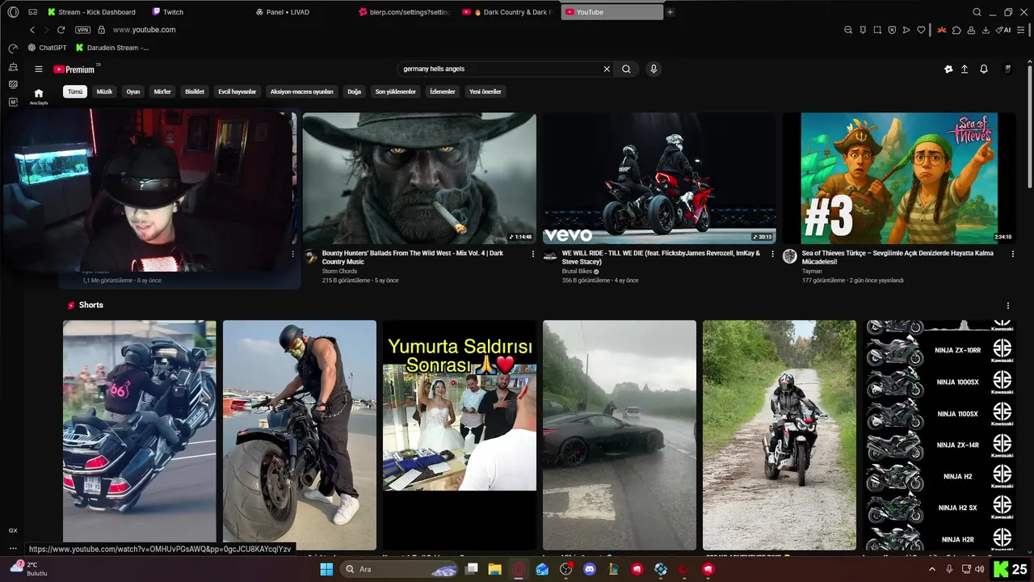Open YouTube create/upload arrow icon

(965, 70)
